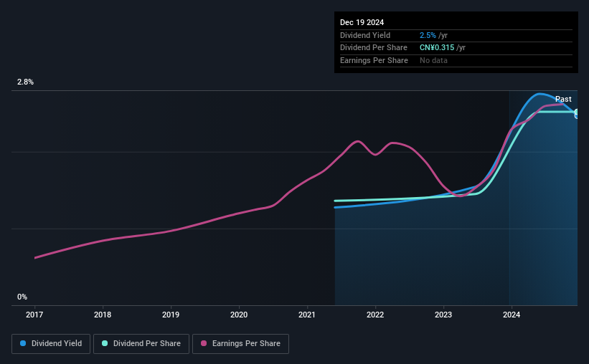This screenshot has height=364, width=589.
Task: Click the 2.8% y-axis label
Action: [25, 82]
